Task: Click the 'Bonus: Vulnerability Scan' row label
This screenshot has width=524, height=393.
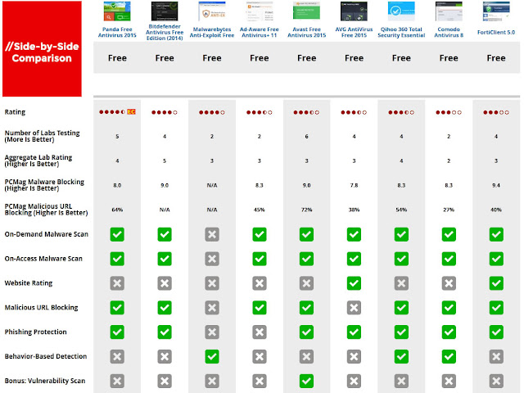Action: [45, 381]
